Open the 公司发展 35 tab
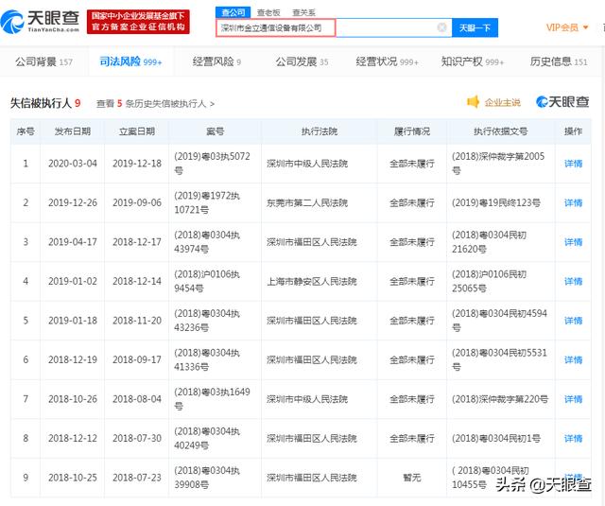This screenshot has height=506, width=605. click(302, 61)
